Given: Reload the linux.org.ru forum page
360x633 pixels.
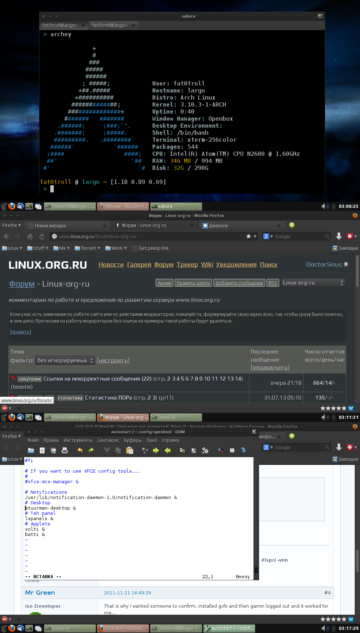Looking at the screenshot, I should click(x=42, y=236).
